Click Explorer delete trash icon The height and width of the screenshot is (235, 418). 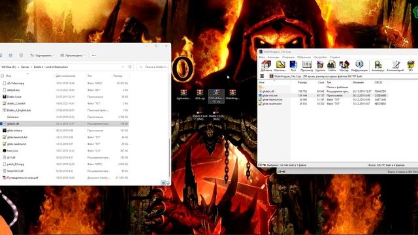pos(21,55)
